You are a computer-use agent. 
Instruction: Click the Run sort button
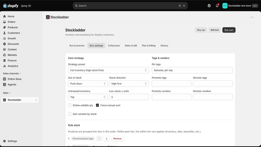(x=229, y=30)
